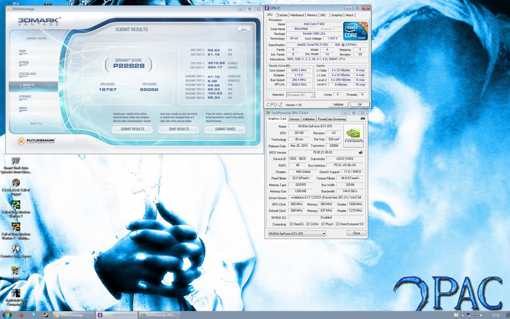Click the Show Desktop strip beside the clock
Image resolution: width=510 pixels, height=319 pixels.
[x=508, y=315]
